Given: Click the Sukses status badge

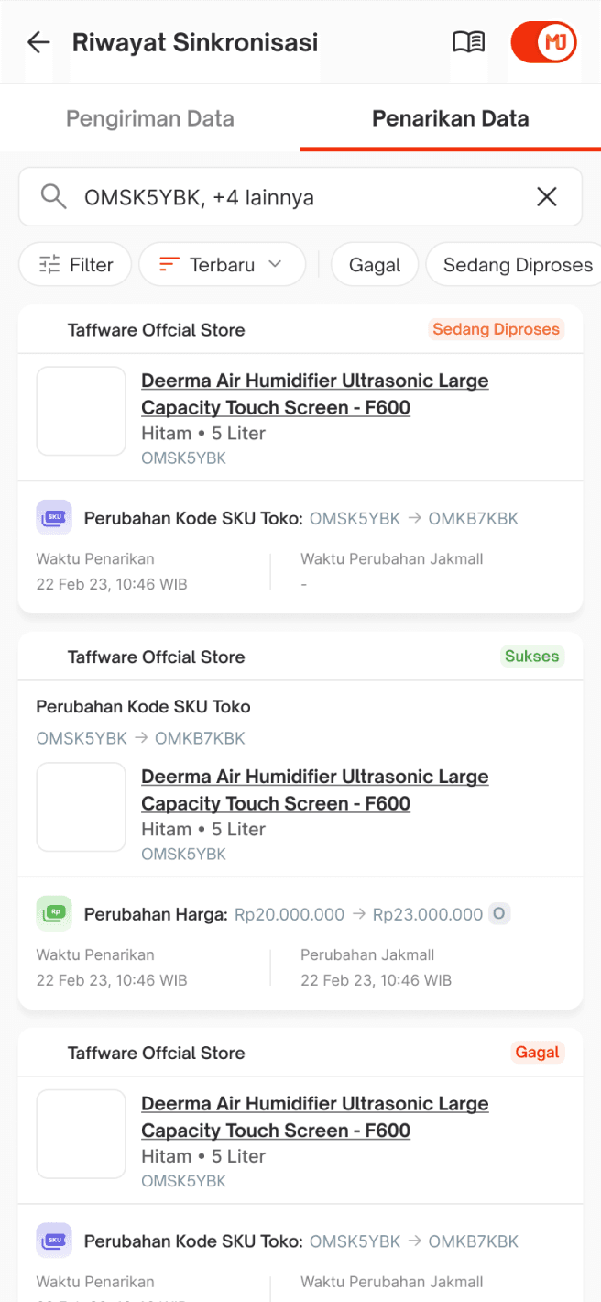Looking at the screenshot, I should point(531,656).
